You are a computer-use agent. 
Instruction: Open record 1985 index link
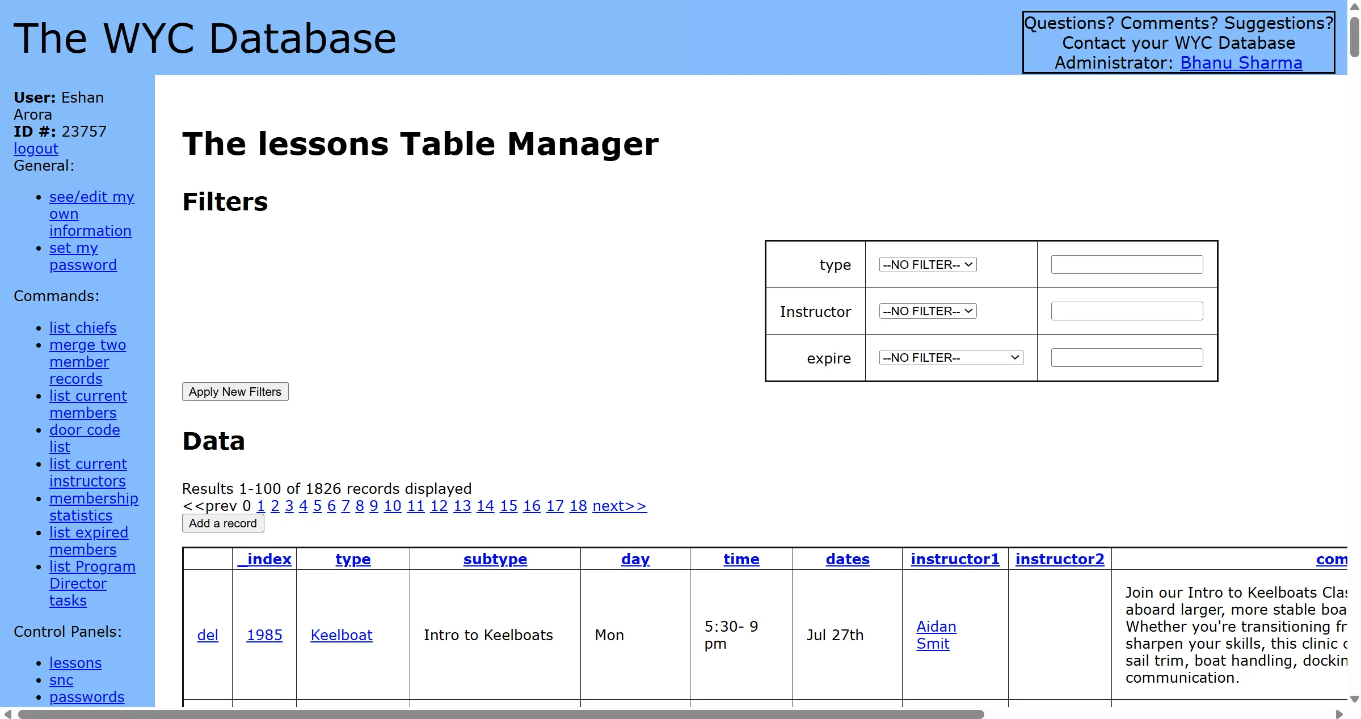(x=264, y=635)
